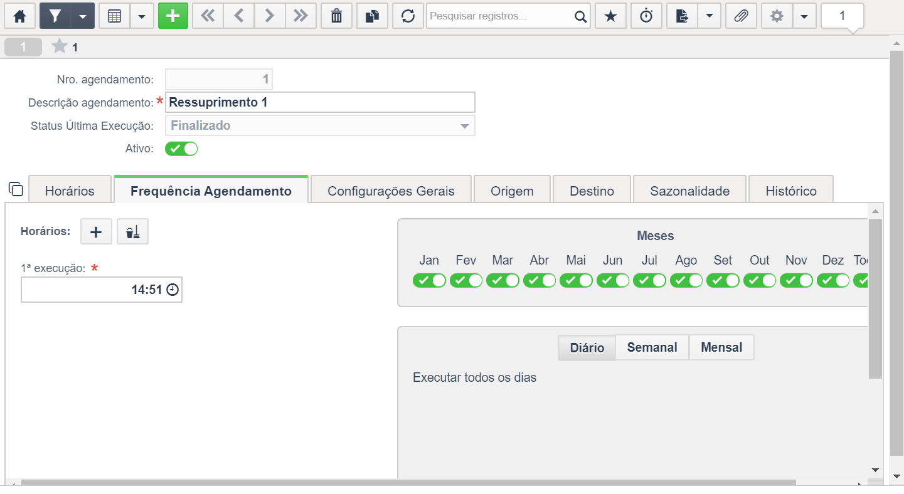Viewport: 904px width, 494px height.
Task: Expand settings gear dropdown arrow
Action: pyautogui.click(x=804, y=16)
